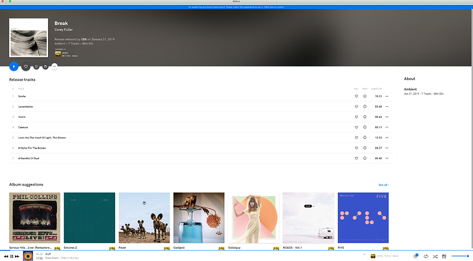473x261 pixels.
Task: Open Soliloquy album suggestion
Action: coord(254,218)
